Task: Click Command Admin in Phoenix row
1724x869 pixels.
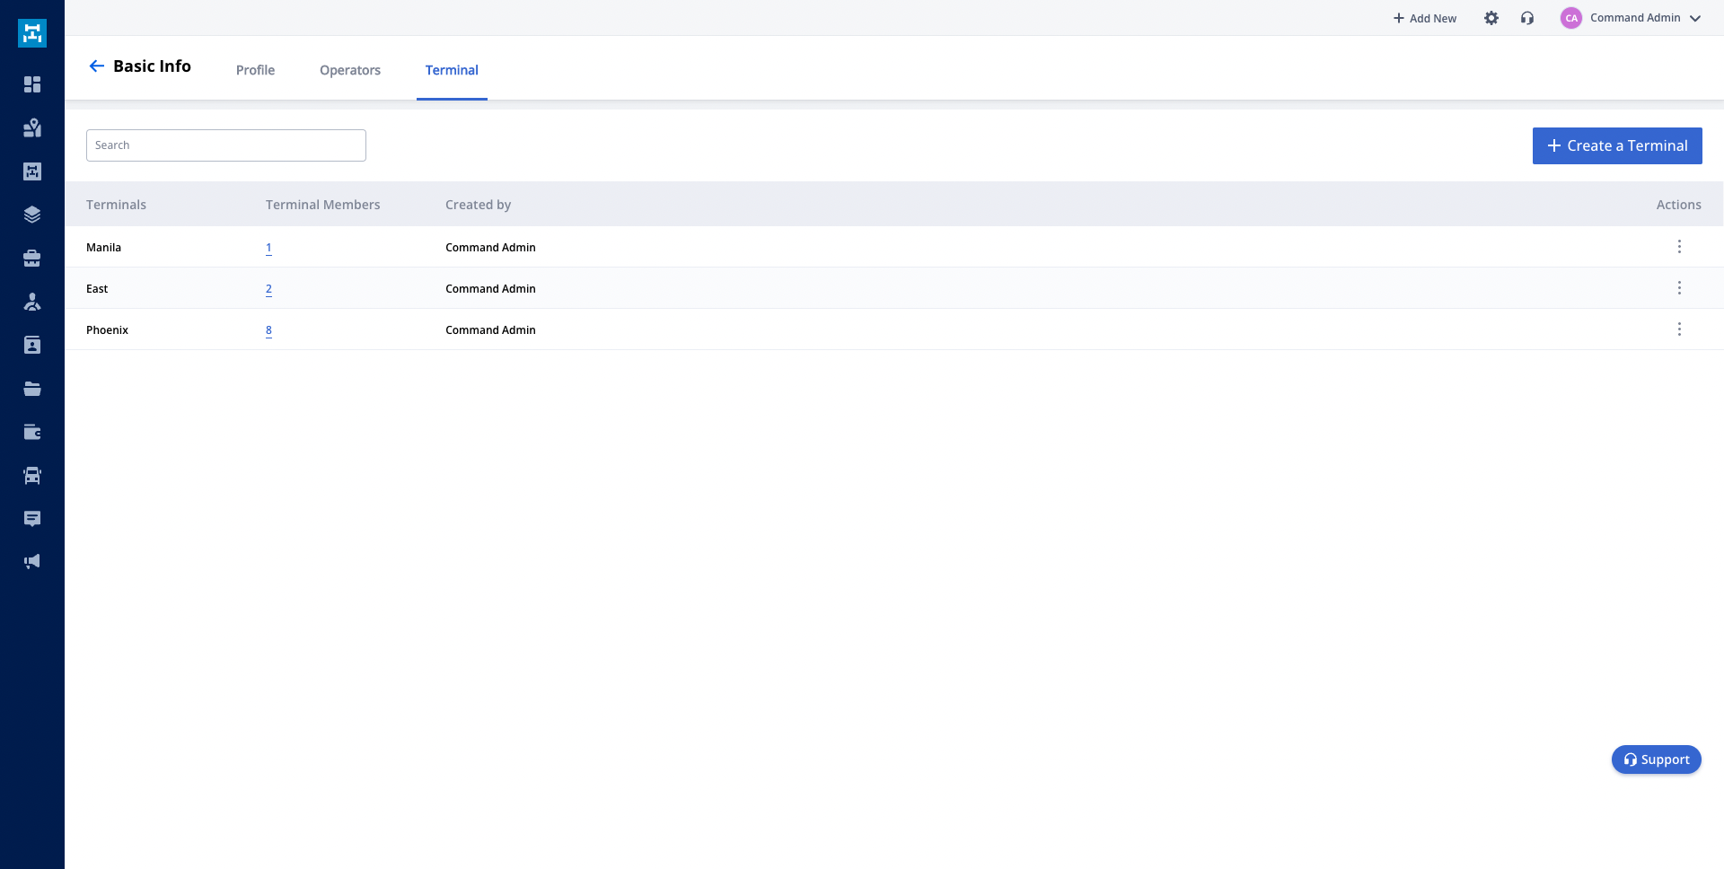Action: tap(490, 330)
